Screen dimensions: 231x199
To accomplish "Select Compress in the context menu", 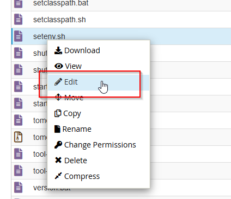I will [99, 176].
